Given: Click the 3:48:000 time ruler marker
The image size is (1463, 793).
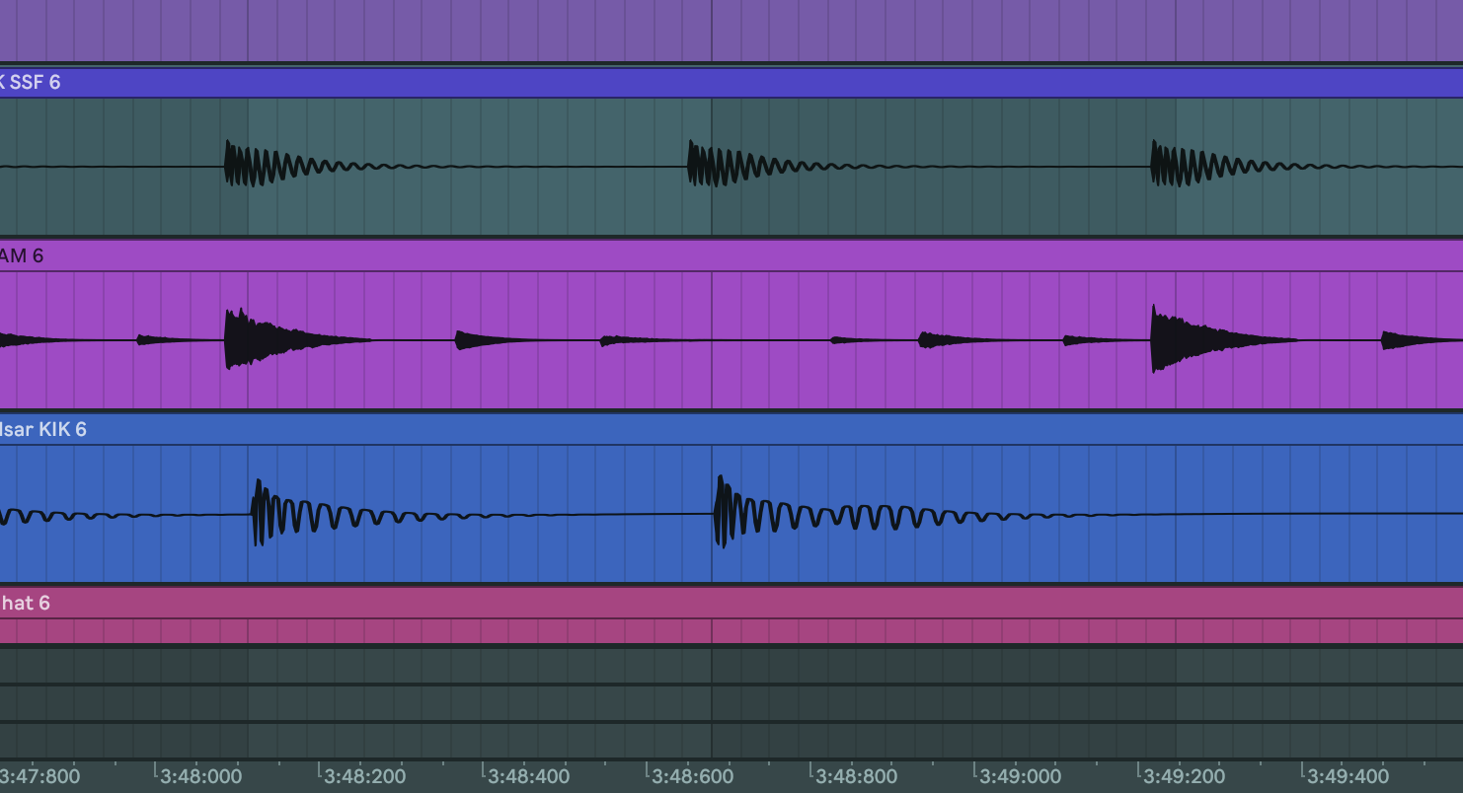Looking at the screenshot, I should coord(200,776).
